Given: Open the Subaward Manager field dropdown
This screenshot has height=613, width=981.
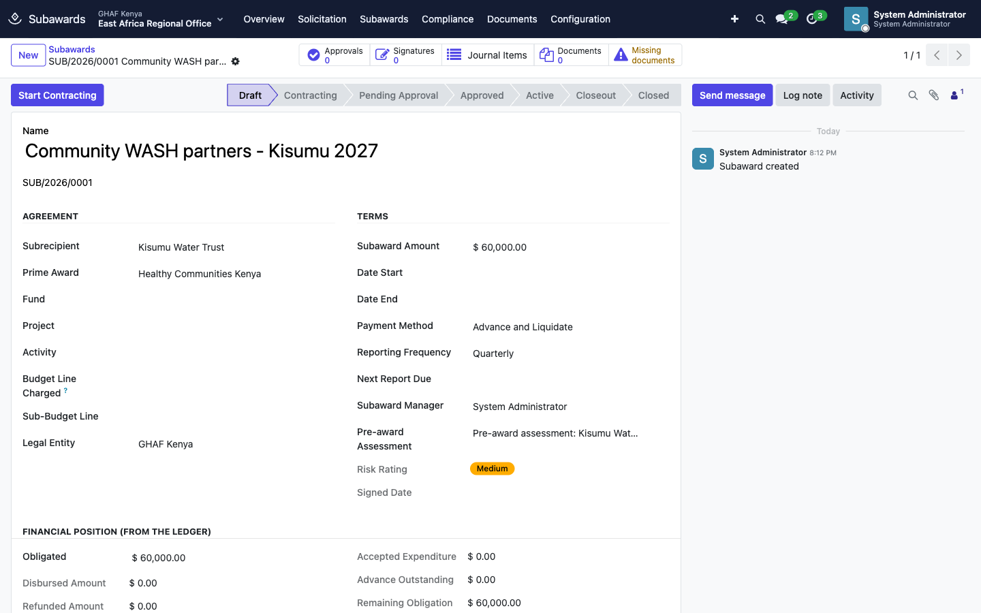Looking at the screenshot, I should [x=570, y=407].
